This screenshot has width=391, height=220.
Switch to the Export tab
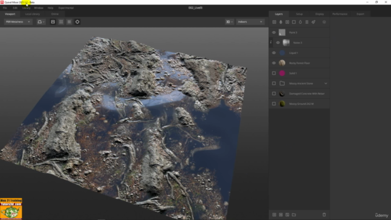coord(360,14)
